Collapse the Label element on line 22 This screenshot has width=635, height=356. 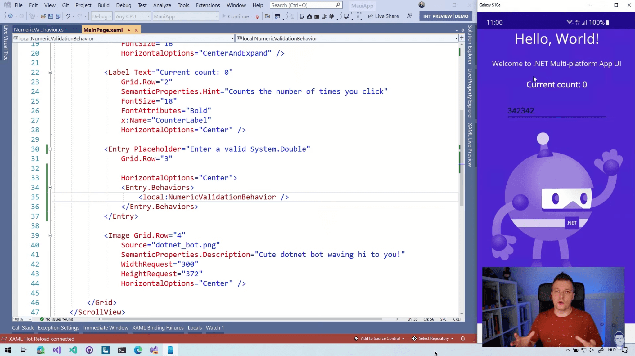pyautogui.click(x=50, y=72)
